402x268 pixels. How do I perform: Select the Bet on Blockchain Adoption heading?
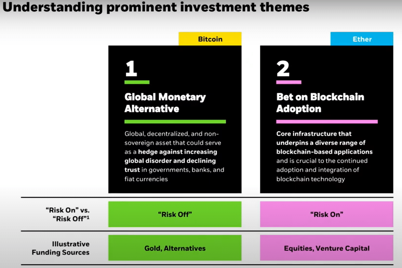point(320,102)
